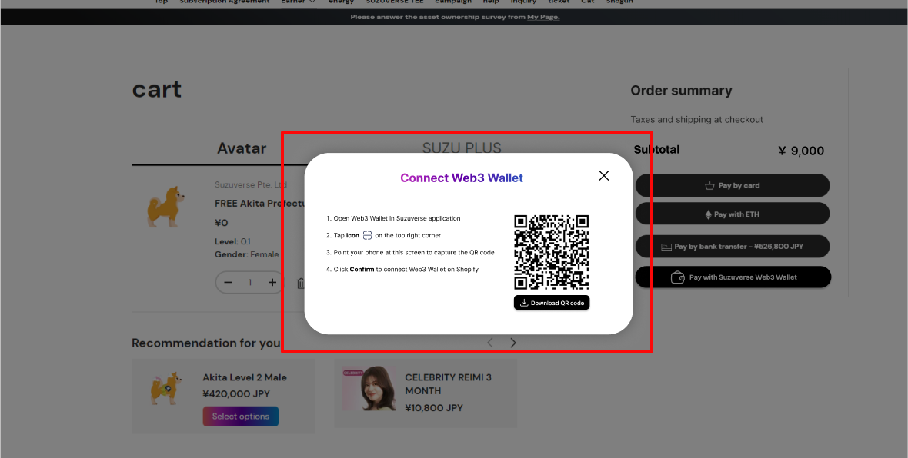This screenshot has height=458, width=908.
Task: Increase quantity with the plus icon
Action: pos(272,283)
